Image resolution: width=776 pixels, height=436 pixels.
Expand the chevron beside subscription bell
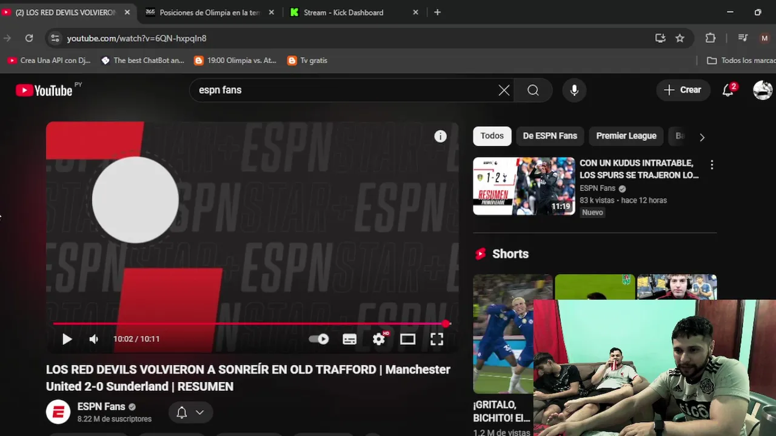199,413
